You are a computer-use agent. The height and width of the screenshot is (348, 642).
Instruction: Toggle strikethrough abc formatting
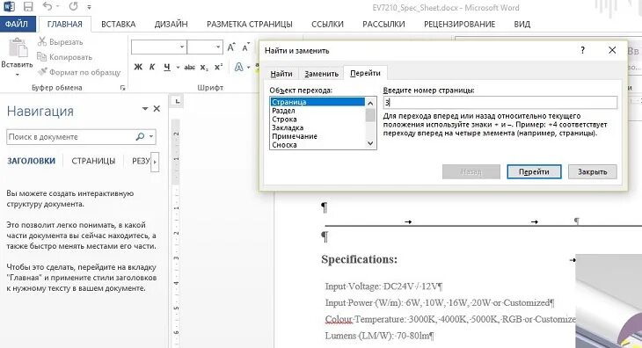click(190, 67)
